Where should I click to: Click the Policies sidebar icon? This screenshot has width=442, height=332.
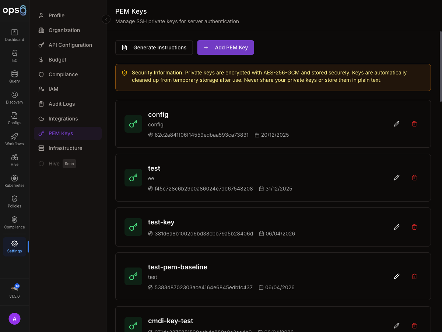point(14,201)
